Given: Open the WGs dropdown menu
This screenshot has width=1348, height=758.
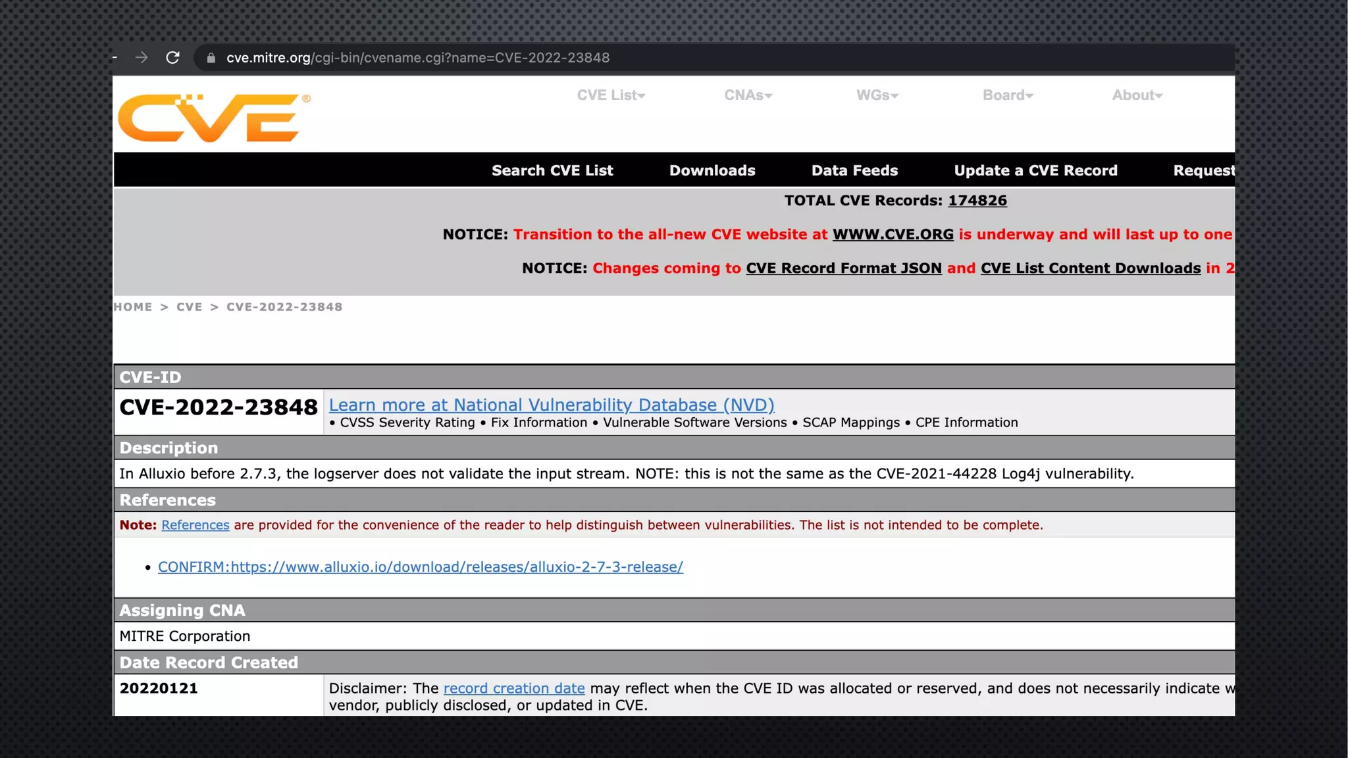Looking at the screenshot, I should 877,95.
